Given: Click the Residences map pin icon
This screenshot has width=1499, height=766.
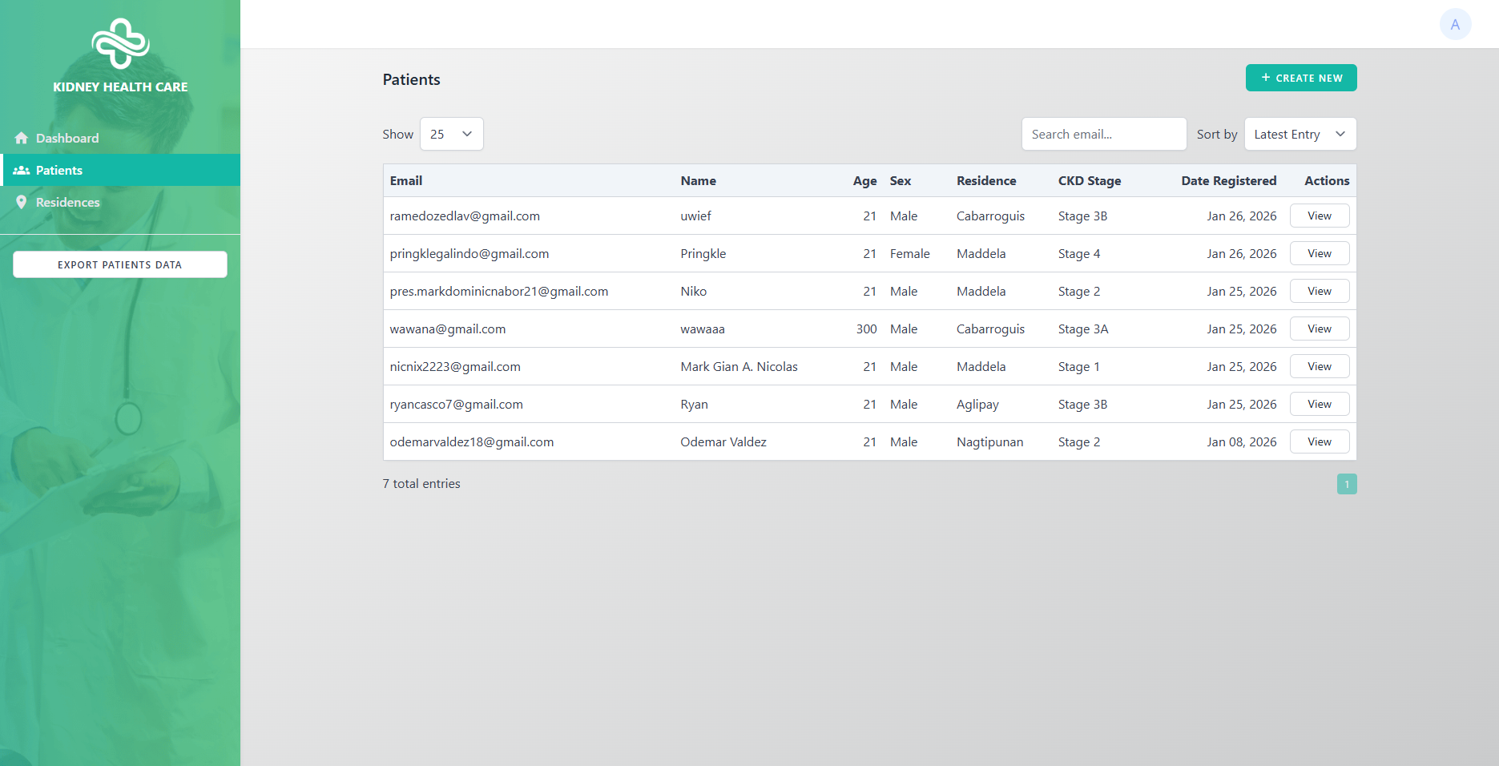Looking at the screenshot, I should (x=22, y=202).
